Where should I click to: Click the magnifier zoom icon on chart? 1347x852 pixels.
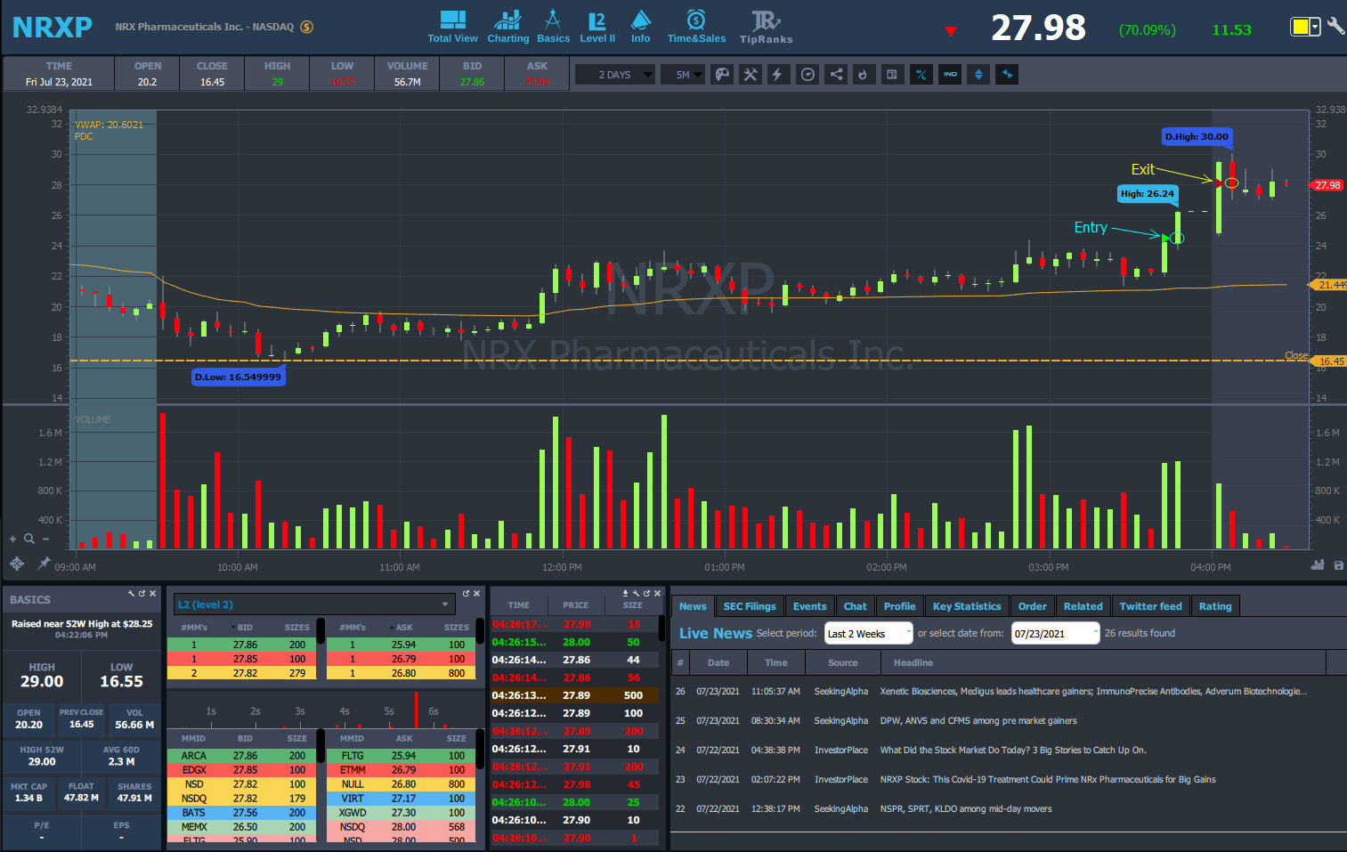tap(29, 539)
